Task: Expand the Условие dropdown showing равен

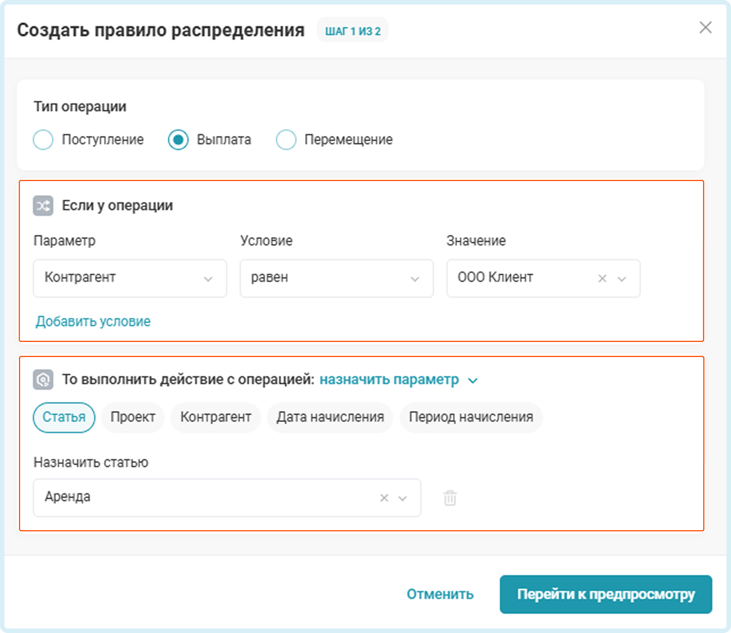Action: point(336,278)
